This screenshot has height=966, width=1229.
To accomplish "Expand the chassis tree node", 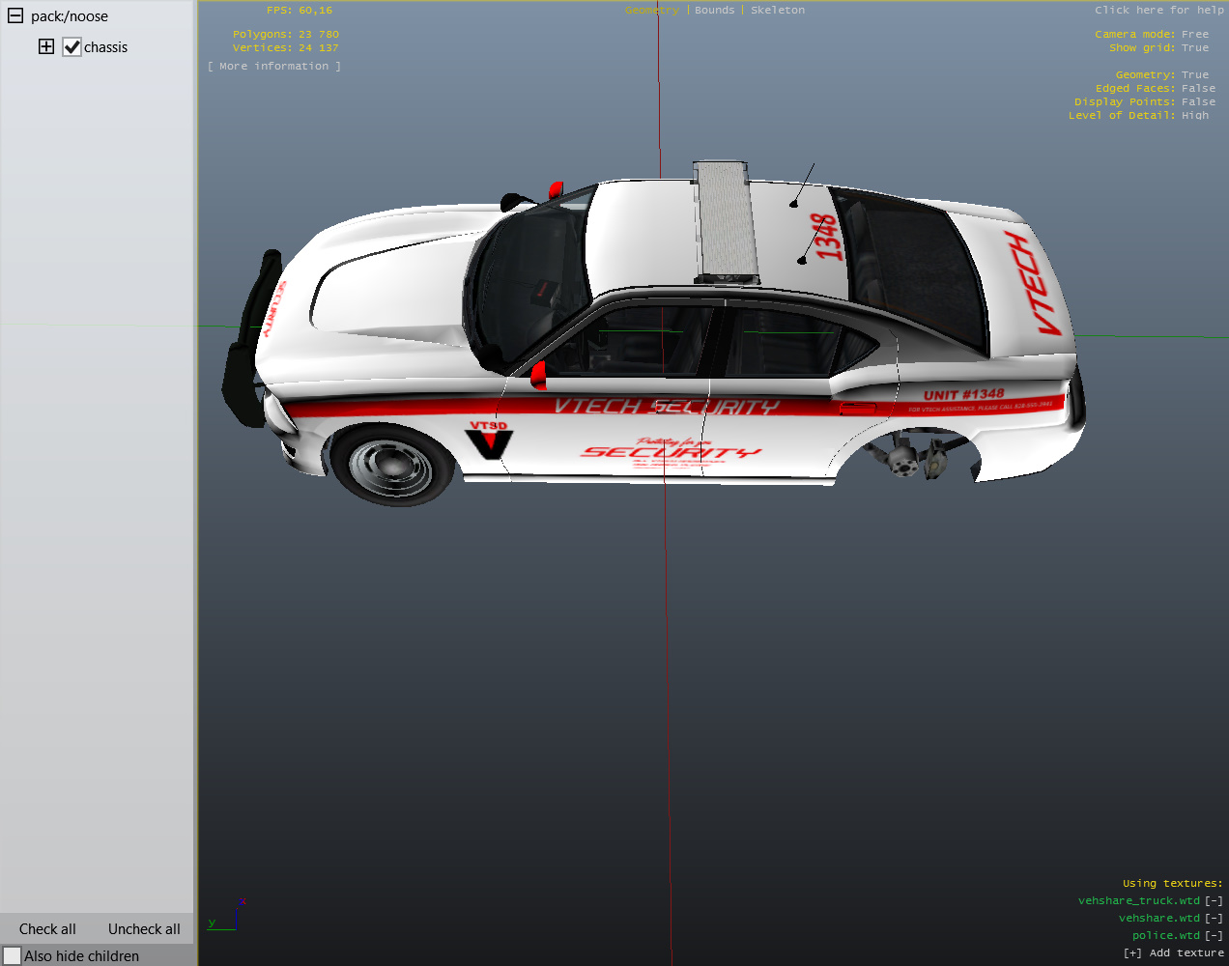I will coord(46,46).
